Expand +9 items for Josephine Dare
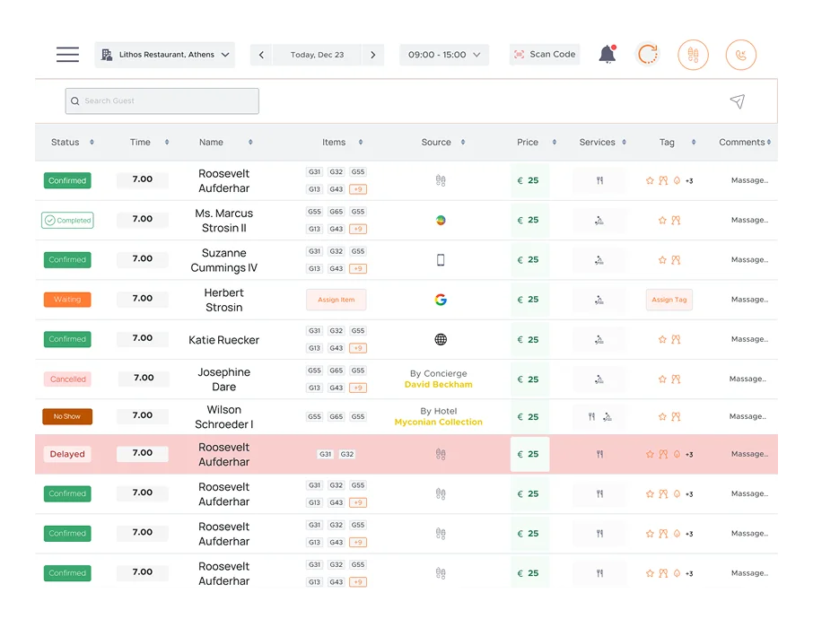 click(358, 388)
